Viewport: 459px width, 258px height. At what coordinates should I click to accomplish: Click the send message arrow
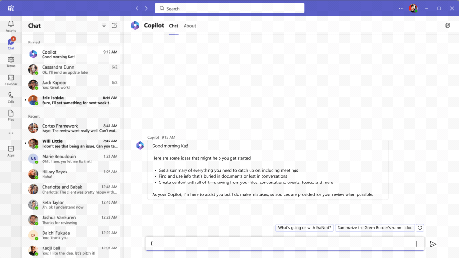433,244
